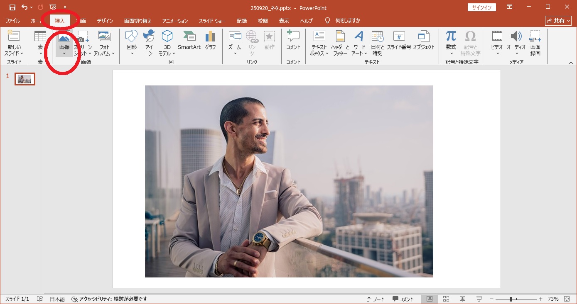Click the zoom slider in status bar
Image resolution: width=577 pixels, height=304 pixels.
(x=511, y=299)
